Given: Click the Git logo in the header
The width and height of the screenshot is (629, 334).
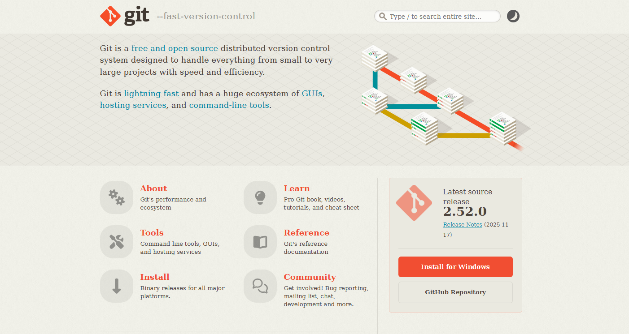Looking at the screenshot, I should [124, 16].
